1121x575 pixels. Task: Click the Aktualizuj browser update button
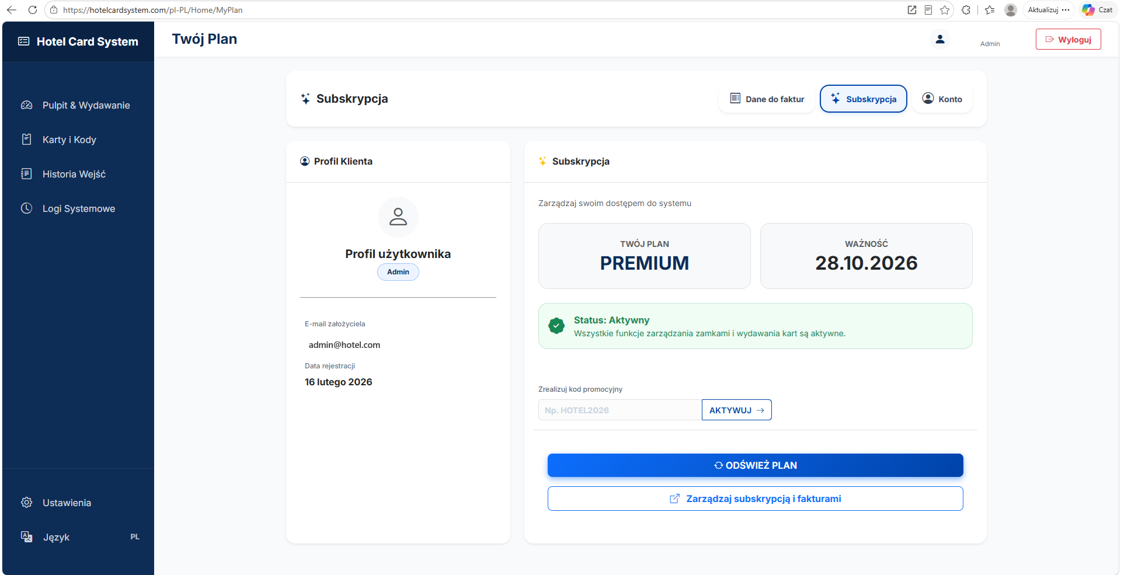(x=1049, y=10)
